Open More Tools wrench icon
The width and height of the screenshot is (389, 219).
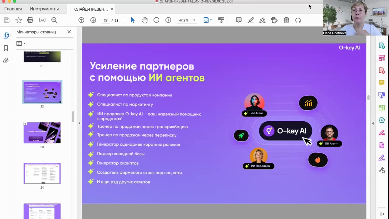(382, 170)
